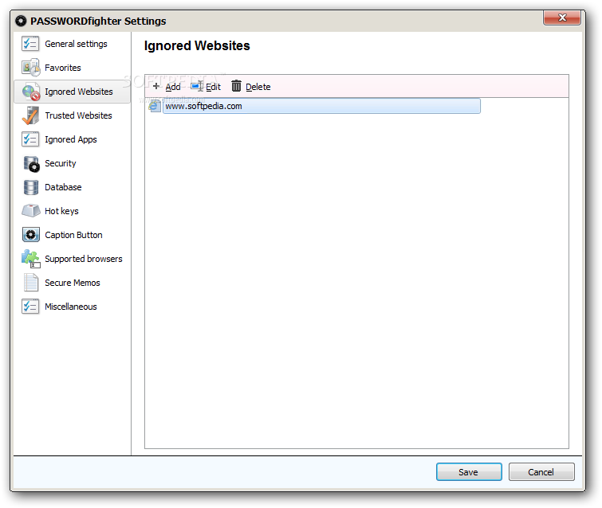Screen dimensions: 602x508
Task: Click the trash can Delete icon
Action: [236, 86]
